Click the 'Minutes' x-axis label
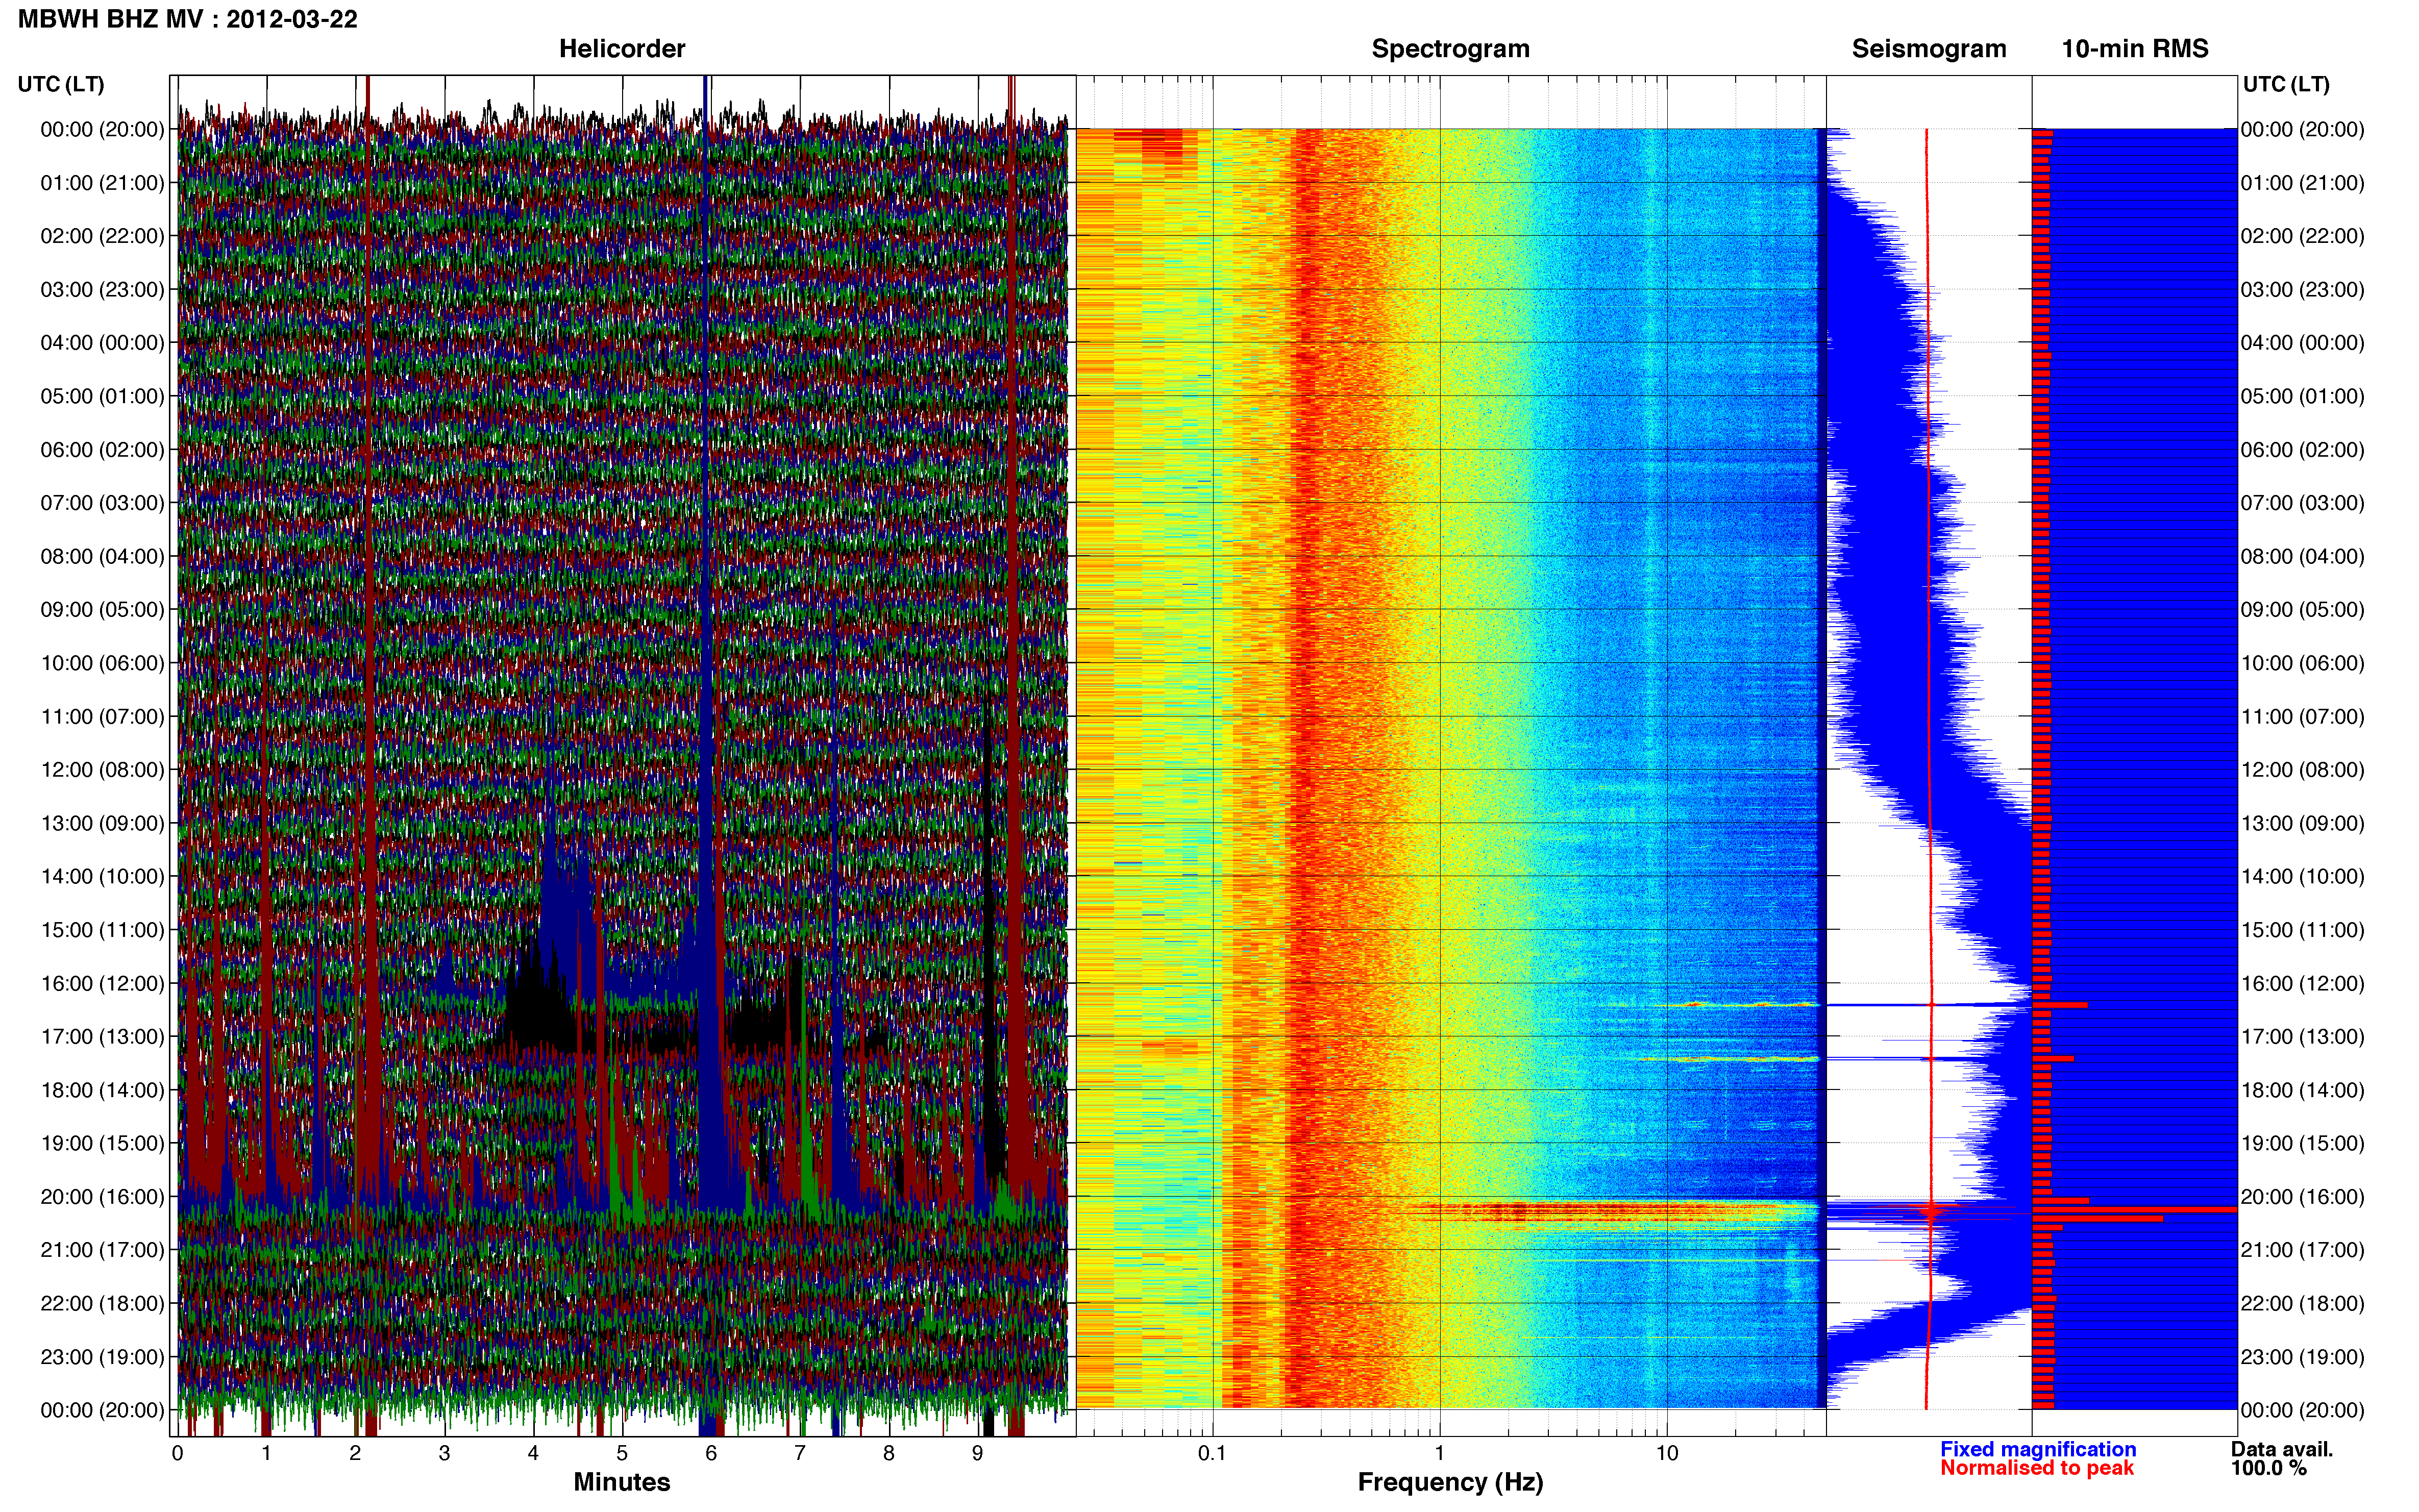2419x1512 pixels. (x=622, y=1482)
